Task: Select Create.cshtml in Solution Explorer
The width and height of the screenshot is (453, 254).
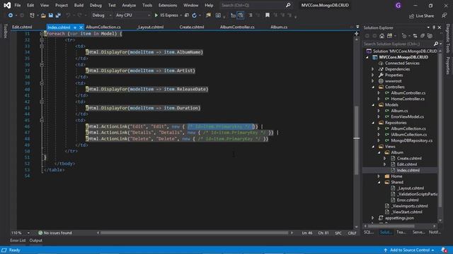Action: coord(409,158)
